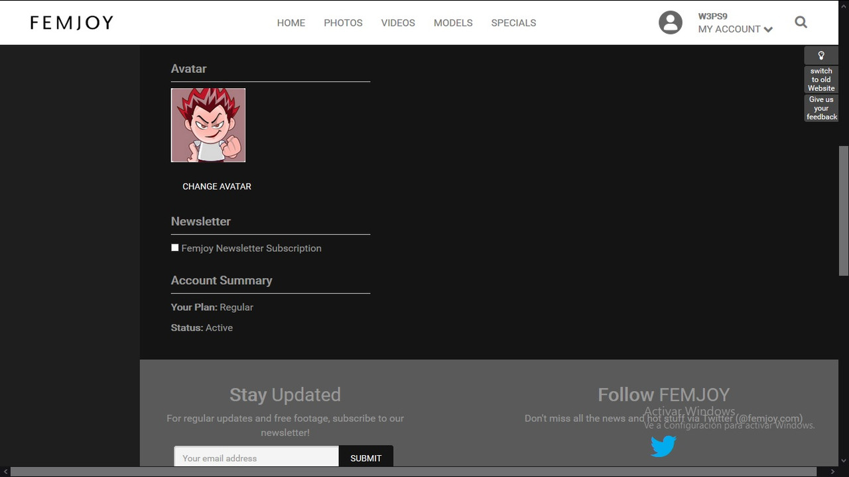Click the scroll-left arrow of horizontal scrollbar

pos(5,472)
